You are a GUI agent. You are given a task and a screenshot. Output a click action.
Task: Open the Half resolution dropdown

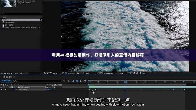(91, 73)
